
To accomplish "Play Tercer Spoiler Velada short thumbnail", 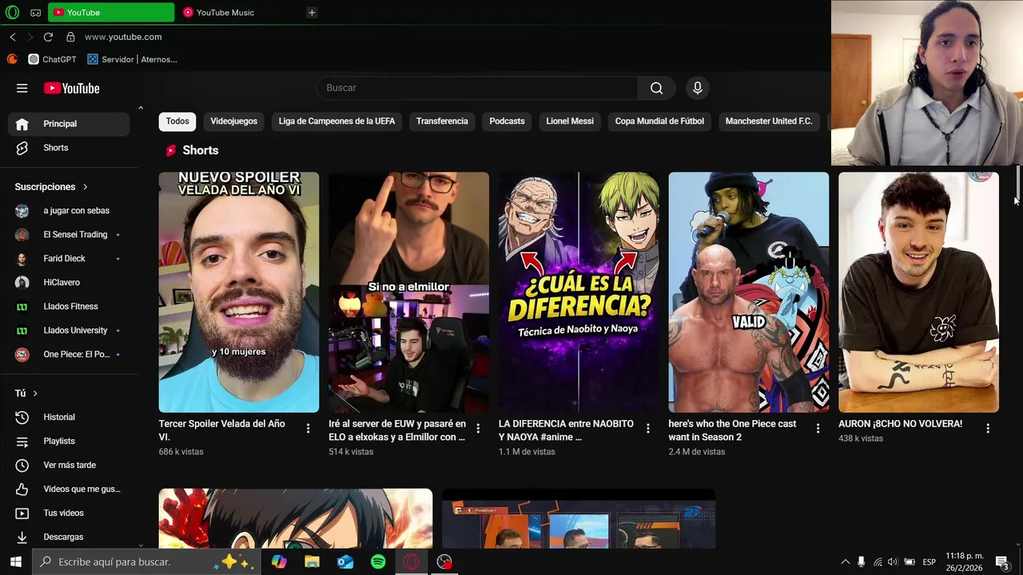I will [239, 292].
